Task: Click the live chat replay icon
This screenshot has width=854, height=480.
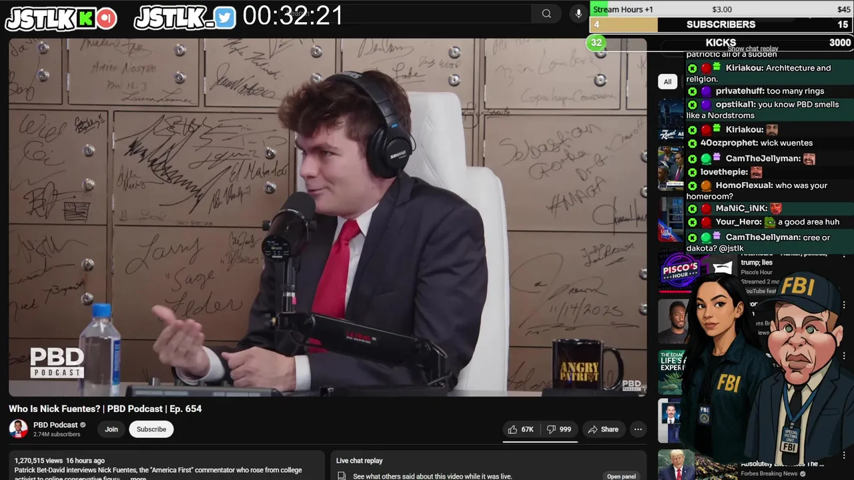Action: point(342,476)
